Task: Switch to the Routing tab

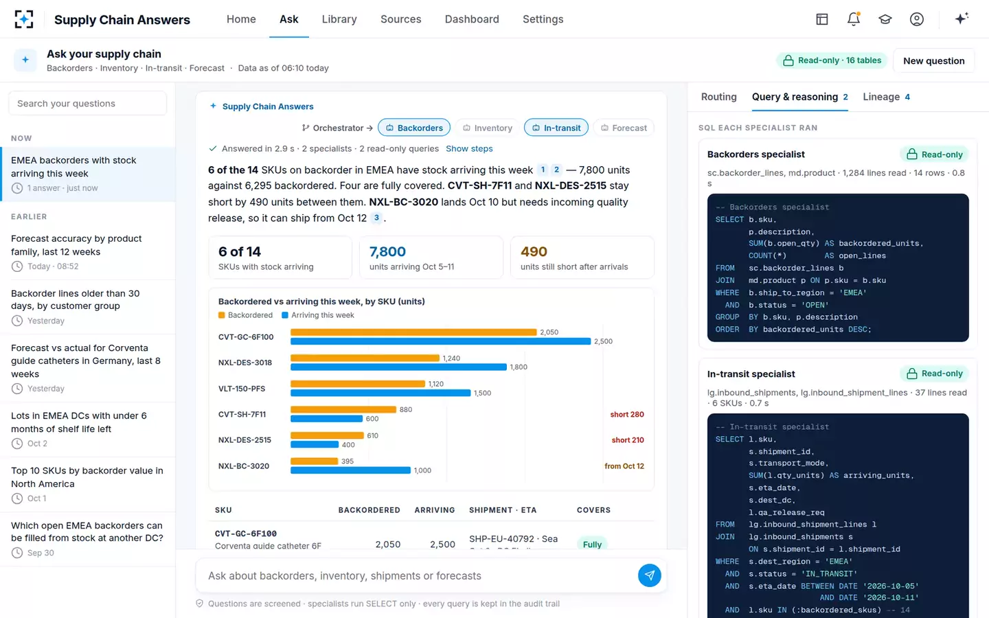Action: click(x=718, y=97)
